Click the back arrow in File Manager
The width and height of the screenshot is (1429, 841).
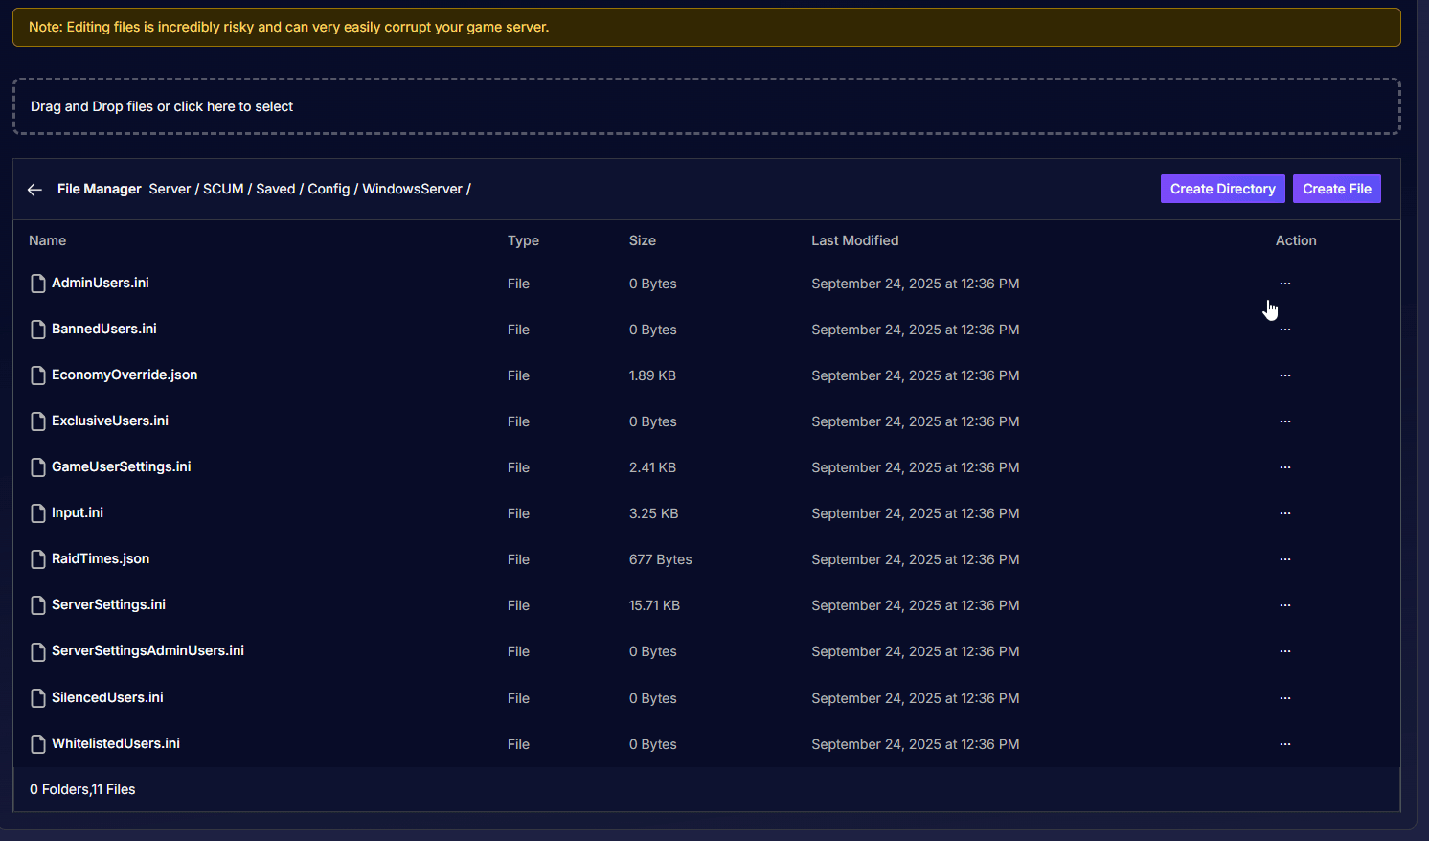[x=34, y=190]
